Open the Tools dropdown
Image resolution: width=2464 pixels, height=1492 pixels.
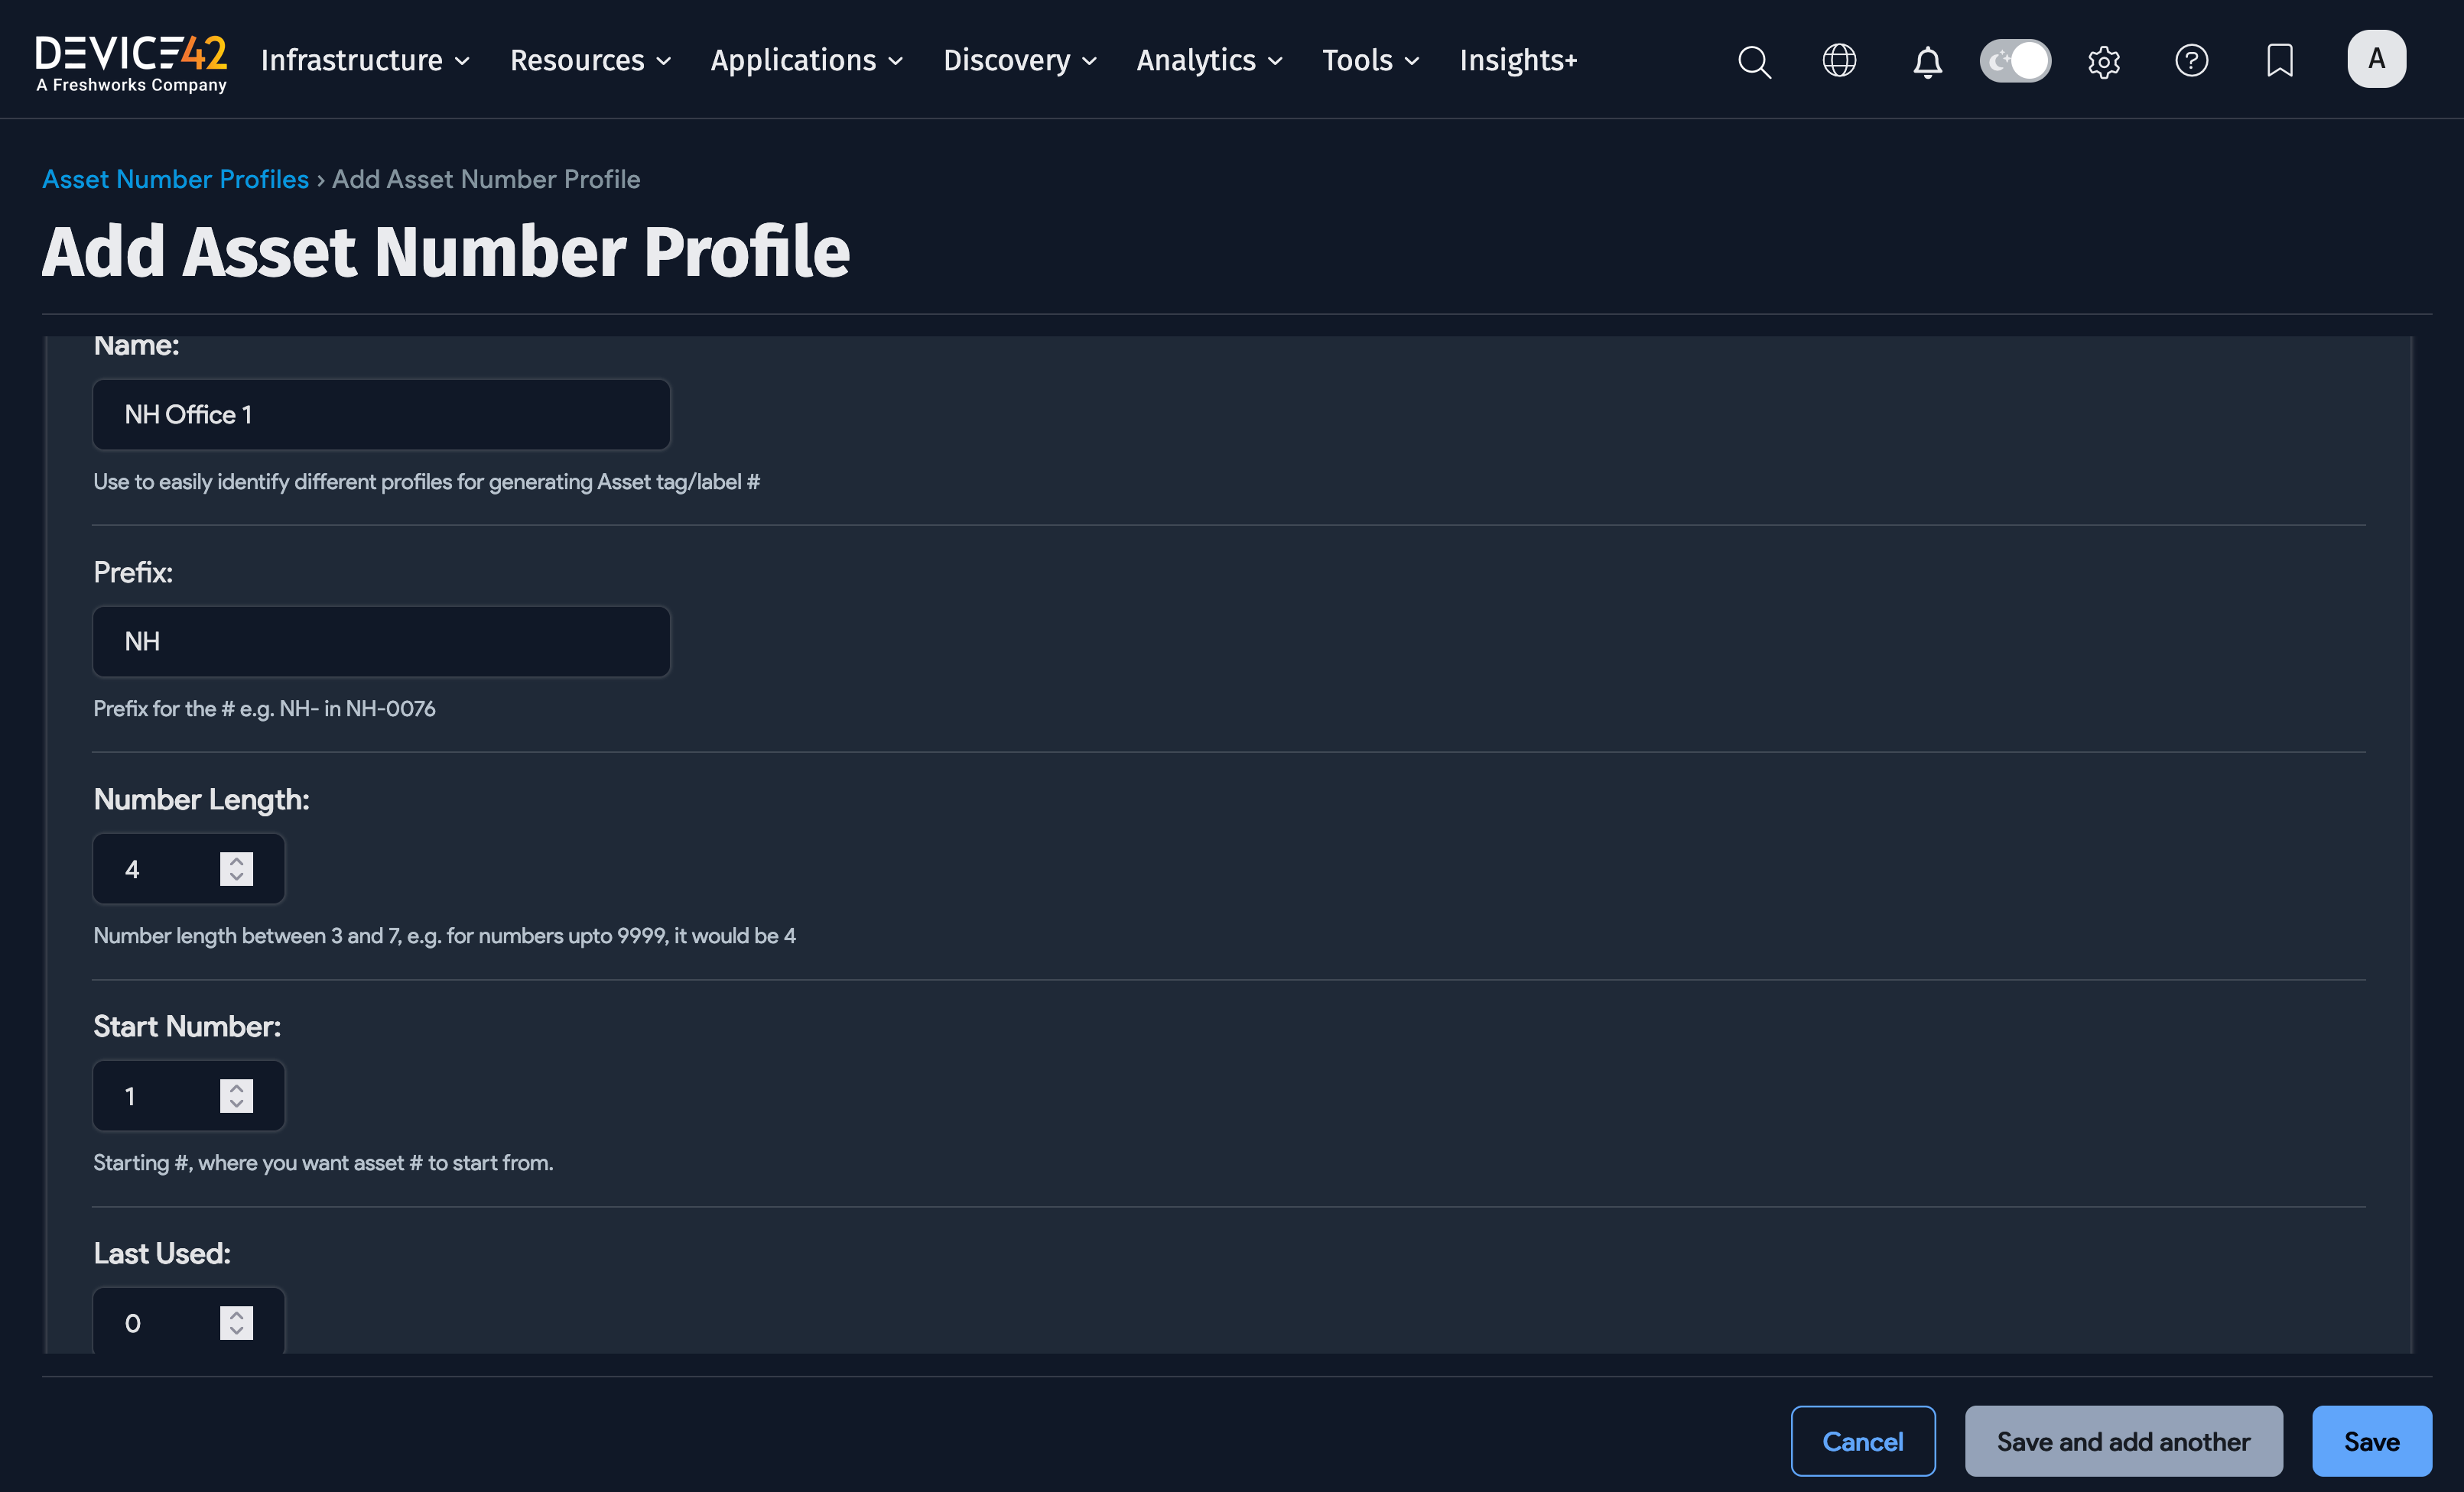click(1369, 60)
